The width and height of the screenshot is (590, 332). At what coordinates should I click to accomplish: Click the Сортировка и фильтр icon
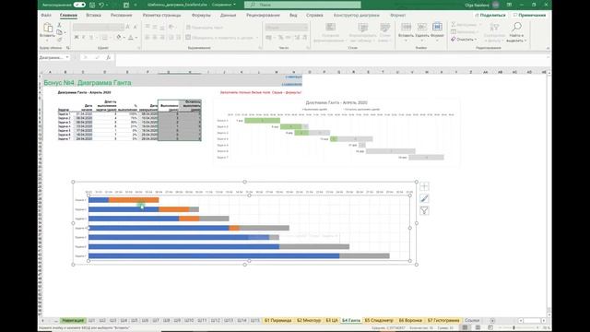coord(494,27)
